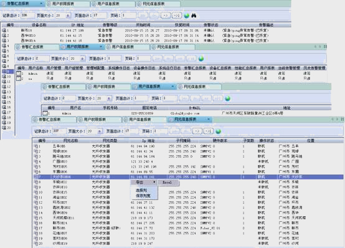
Task: Click page number field in alarm summary toolbar
Action: [x=129, y=16]
